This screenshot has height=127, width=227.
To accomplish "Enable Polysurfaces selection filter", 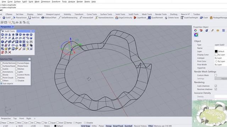I will [x=16, y=66].
